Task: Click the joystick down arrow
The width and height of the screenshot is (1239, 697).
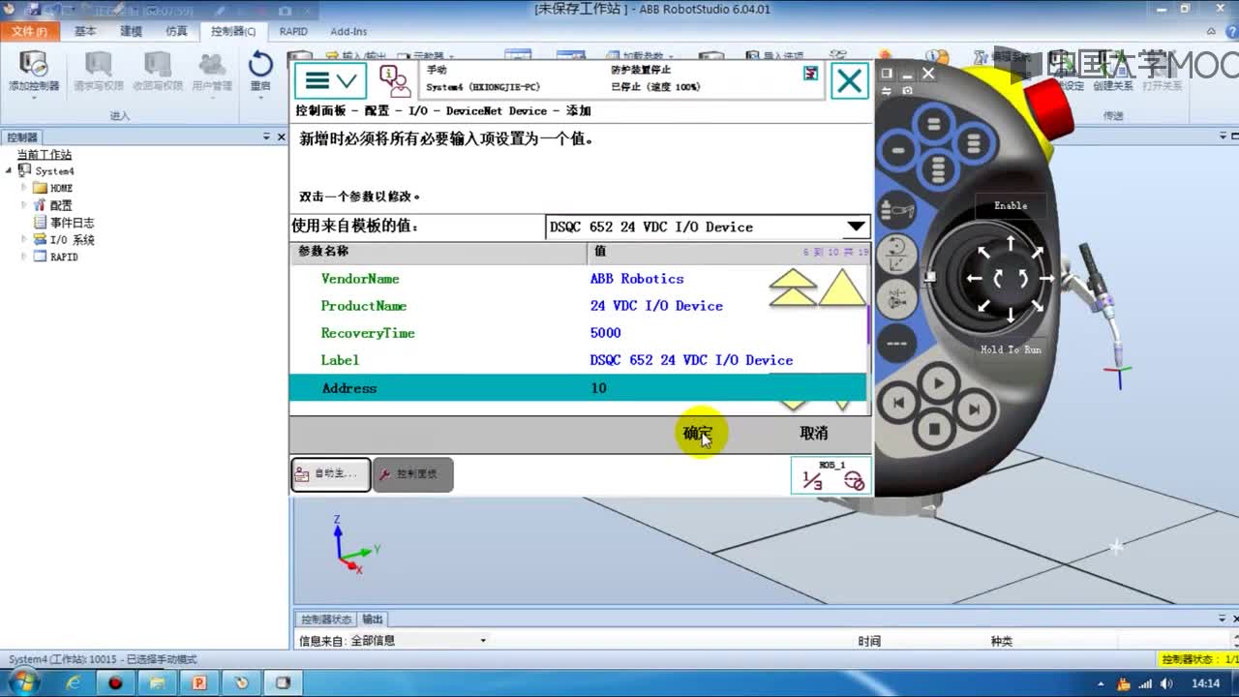Action: tap(1011, 315)
